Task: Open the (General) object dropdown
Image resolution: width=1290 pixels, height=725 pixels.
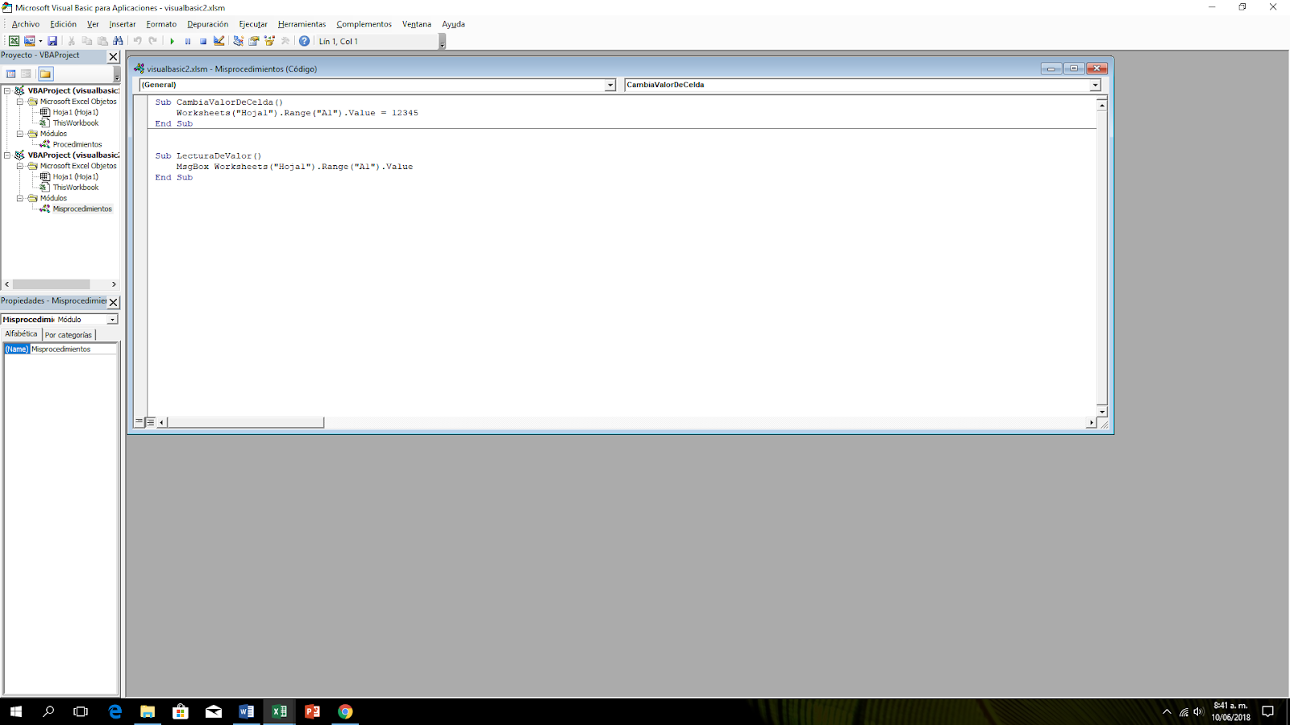Action: point(610,85)
